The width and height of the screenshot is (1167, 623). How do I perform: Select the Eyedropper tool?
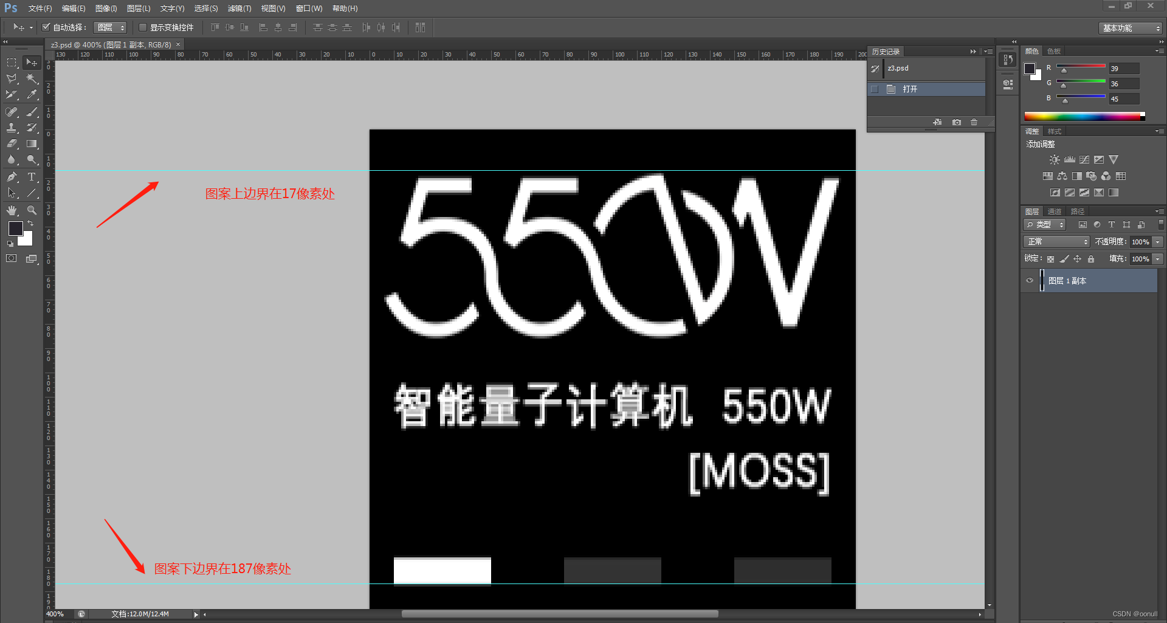(32, 94)
